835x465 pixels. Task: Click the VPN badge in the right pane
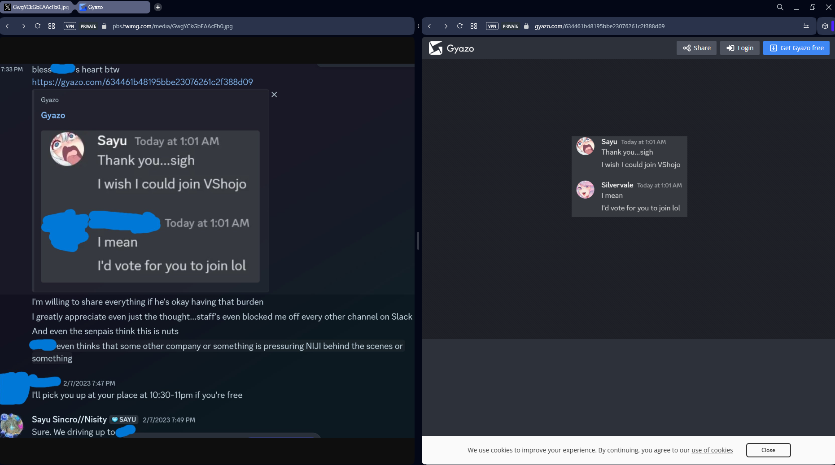492,26
